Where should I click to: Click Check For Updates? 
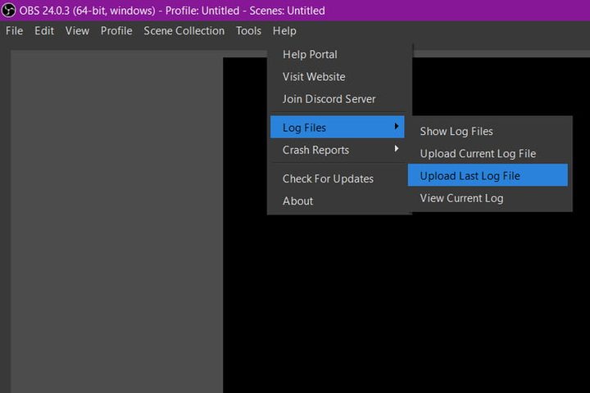coord(328,178)
